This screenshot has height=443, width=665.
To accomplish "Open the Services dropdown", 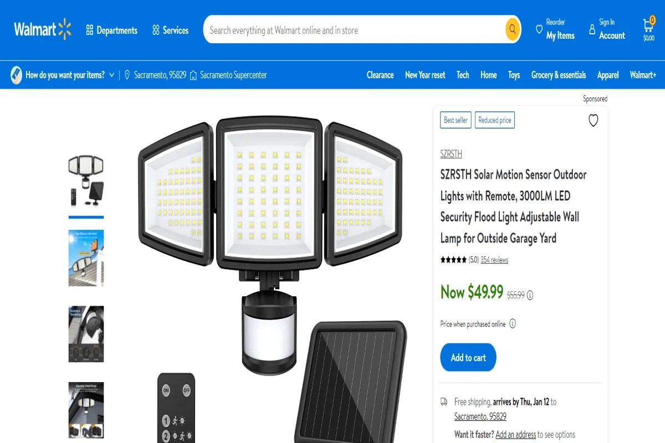I will coord(170,30).
